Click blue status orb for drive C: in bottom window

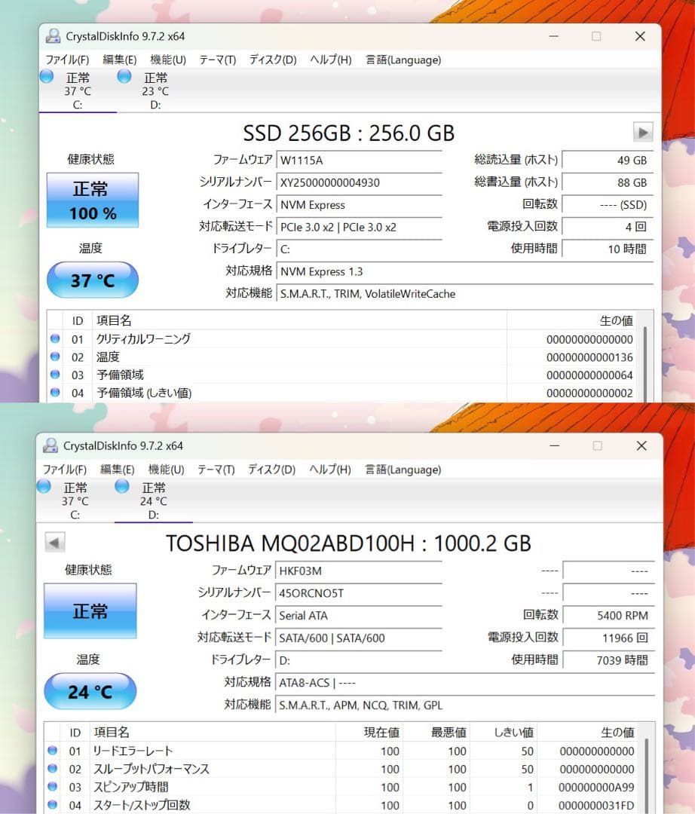click(45, 486)
